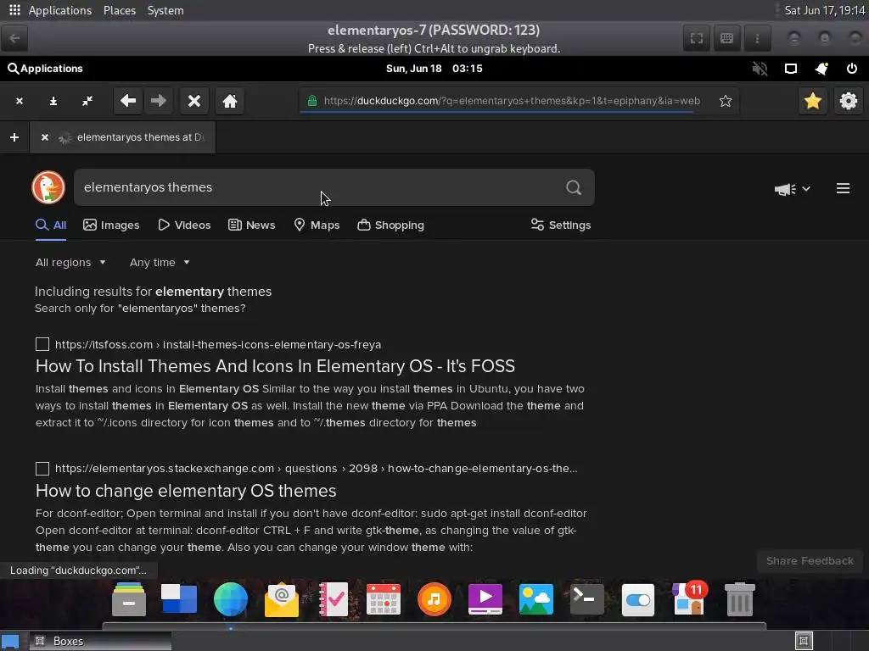869x651 pixels.
Task: Open the elementary display indicator
Action: [791, 69]
